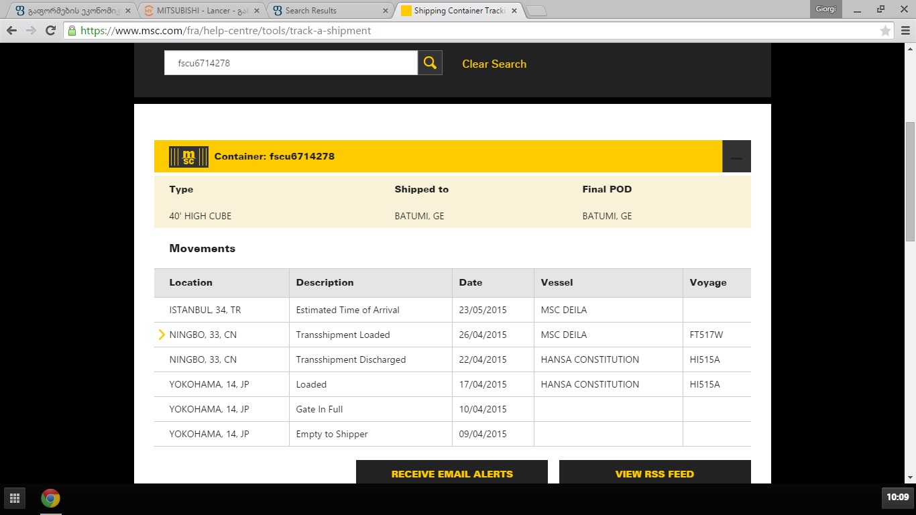Image resolution: width=916 pixels, height=515 pixels.
Task: Click the Clear Search link
Action: click(494, 64)
